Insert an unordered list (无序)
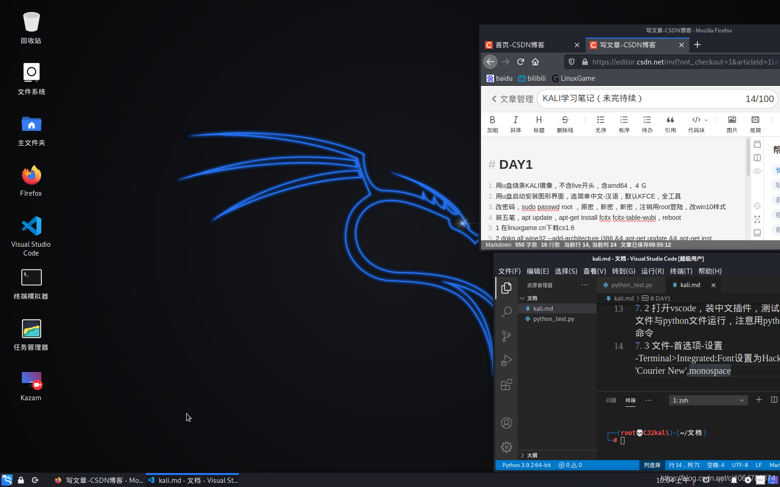 click(x=601, y=124)
